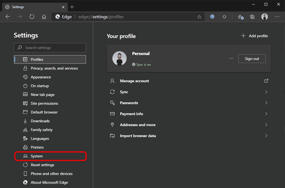Viewport: 285px width, 188px height.
Task: Open the profile avatar in toolbar
Action: coord(264,17)
